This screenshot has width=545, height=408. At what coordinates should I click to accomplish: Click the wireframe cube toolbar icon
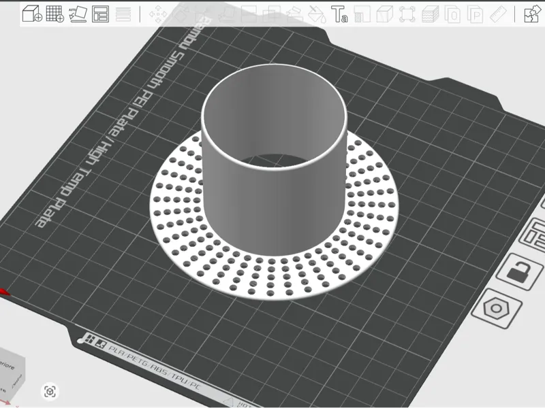(384, 14)
